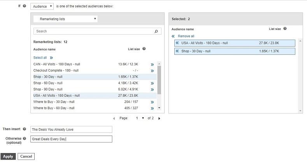Go to previous page of lists
This screenshot has height=162, width=307.
114,118
